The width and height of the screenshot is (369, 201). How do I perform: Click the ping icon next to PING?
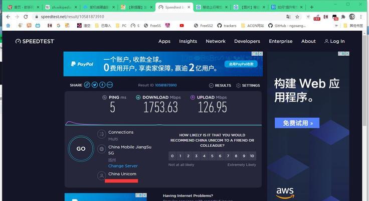point(104,97)
